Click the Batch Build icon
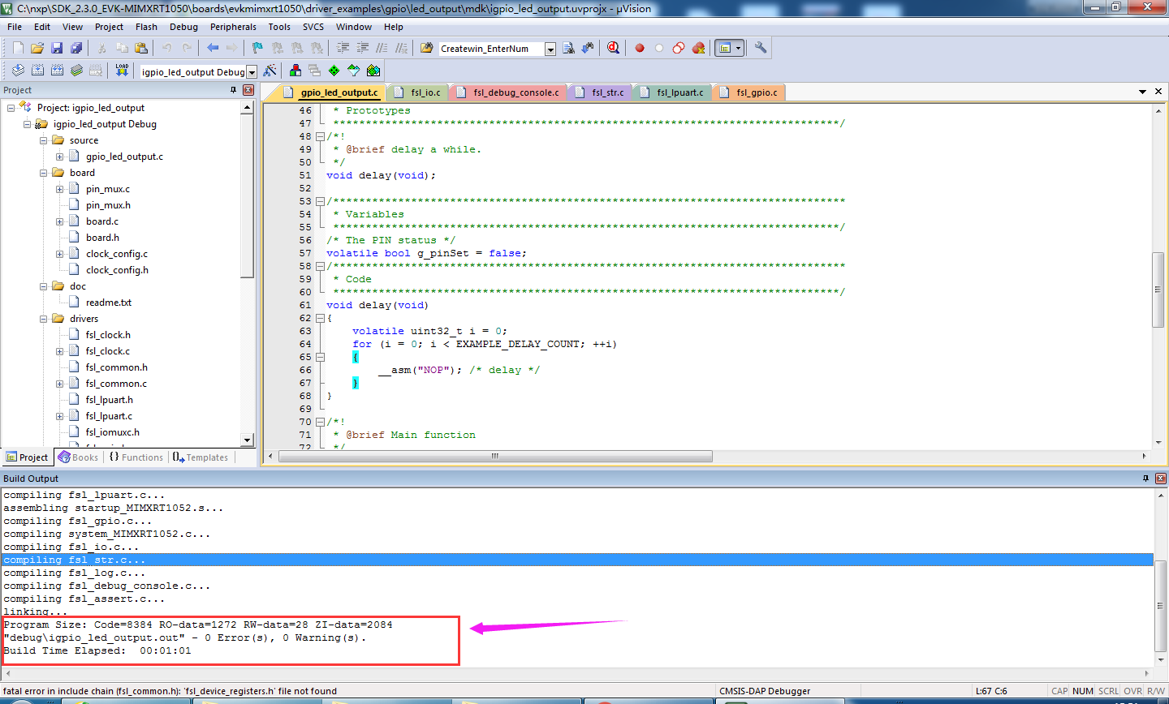1169x704 pixels. click(76, 71)
